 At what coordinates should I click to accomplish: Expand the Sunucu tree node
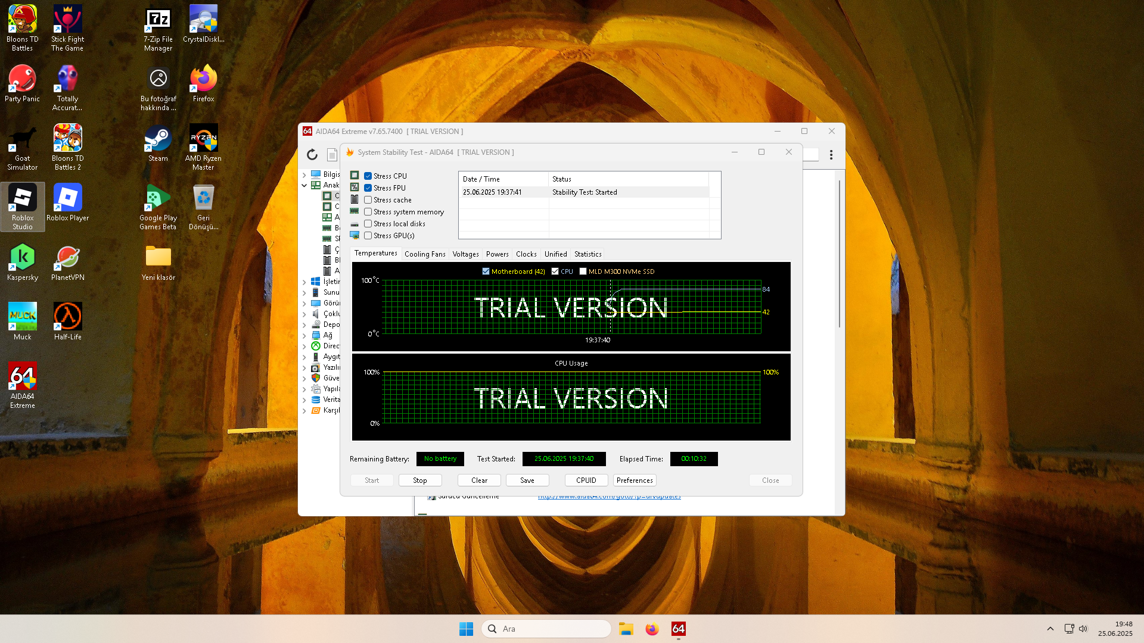304,292
